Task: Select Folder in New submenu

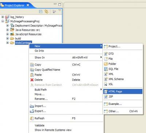Action: pyautogui.click(x=123, y=64)
